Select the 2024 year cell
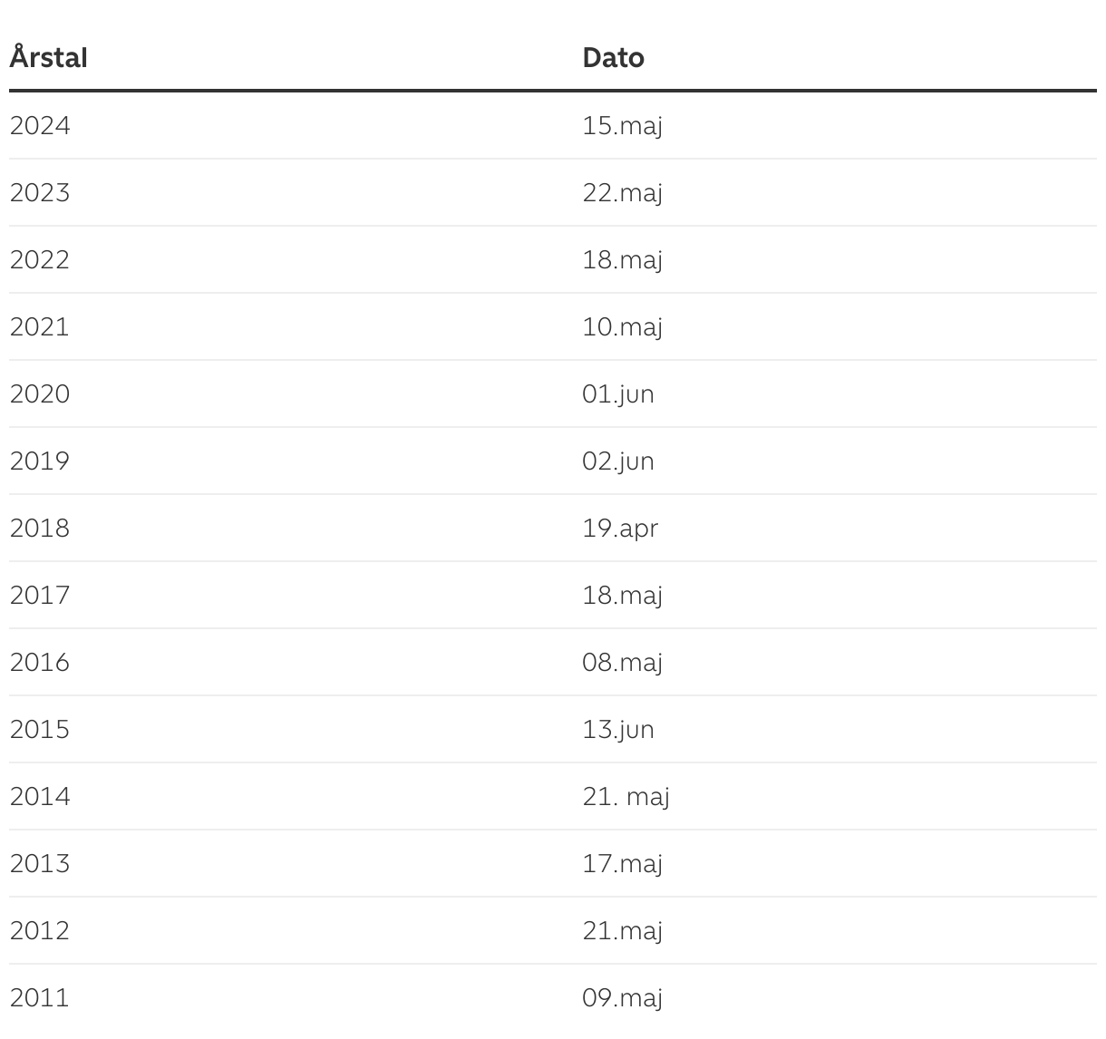1106x1039 pixels. (x=40, y=125)
